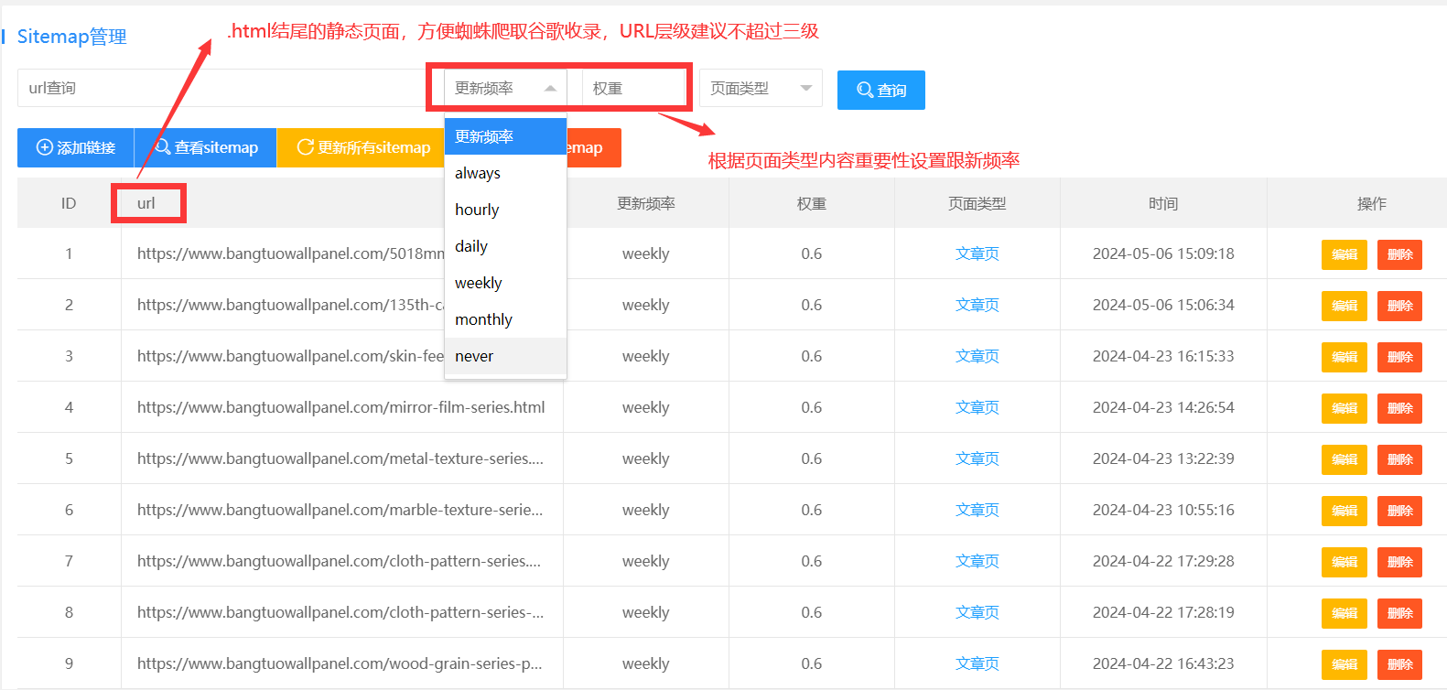Image resolution: width=1447 pixels, height=690 pixels.
Task: Edit row 9 wood-grain-series entry
Action: (1344, 664)
